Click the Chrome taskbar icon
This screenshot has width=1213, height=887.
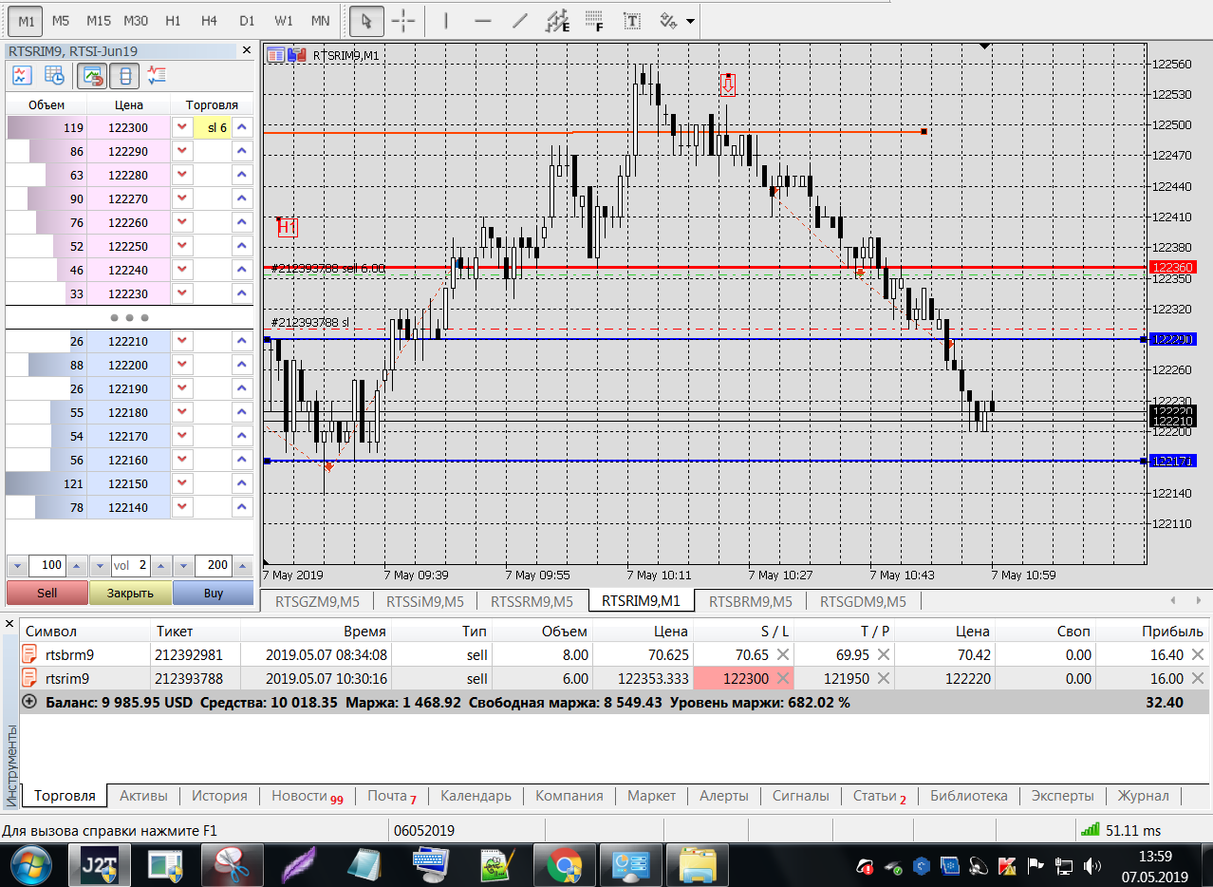[564, 865]
